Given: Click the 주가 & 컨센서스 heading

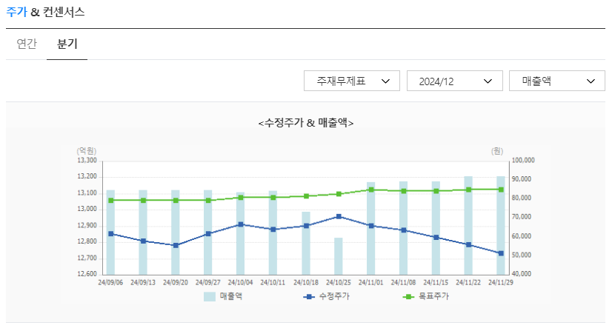Looking at the screenshot, I should pos(45,12).
